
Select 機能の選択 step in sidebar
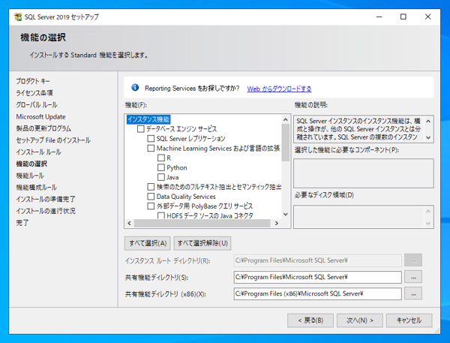tap(31, 164)
